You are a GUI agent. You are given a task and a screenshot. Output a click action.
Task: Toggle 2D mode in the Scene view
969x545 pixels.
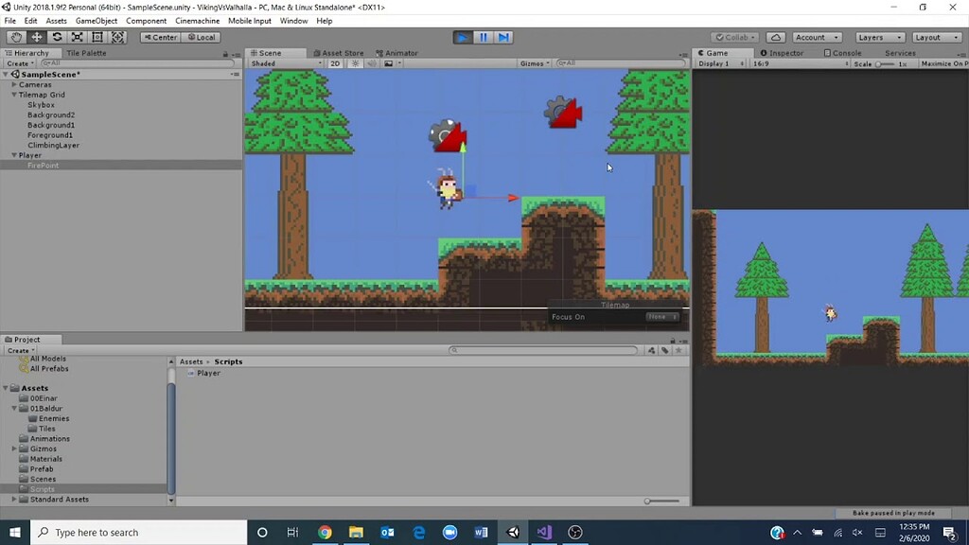338,63
